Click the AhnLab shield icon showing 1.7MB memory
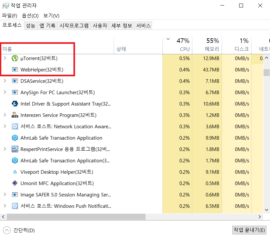Image resolution: width=270 pixels, height=239 pixels. (15, 160)
